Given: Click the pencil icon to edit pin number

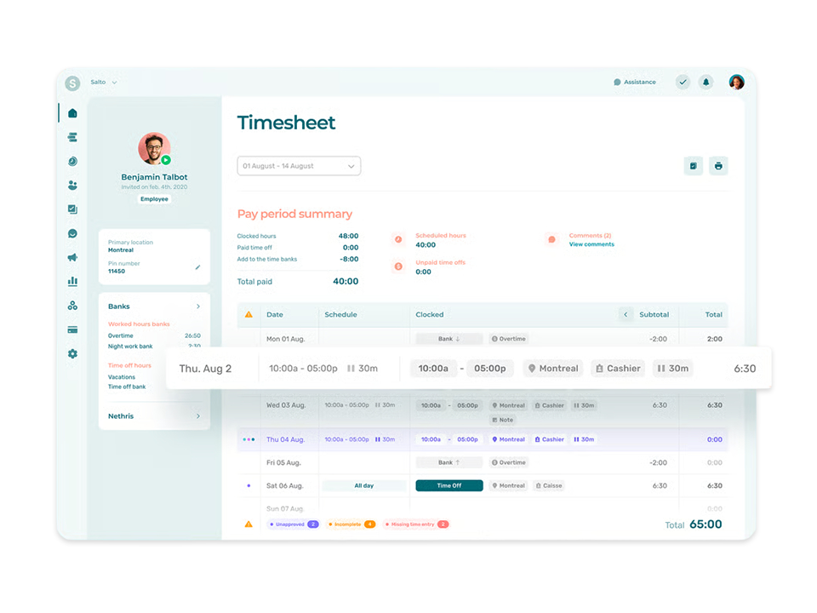Looking at the screenshot, I should click(197, 267).
